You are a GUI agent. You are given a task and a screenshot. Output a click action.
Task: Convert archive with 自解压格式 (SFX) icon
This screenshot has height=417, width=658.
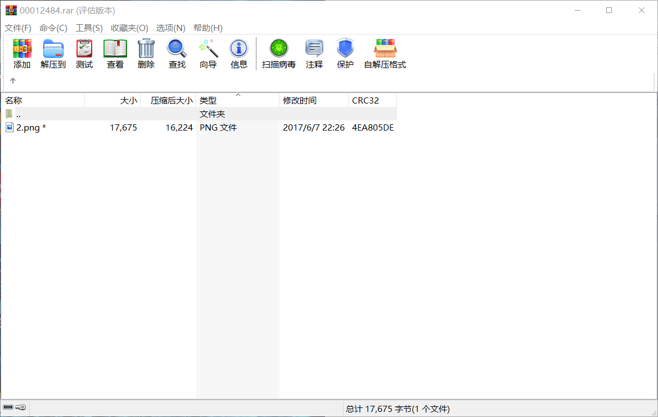(385, 53)
